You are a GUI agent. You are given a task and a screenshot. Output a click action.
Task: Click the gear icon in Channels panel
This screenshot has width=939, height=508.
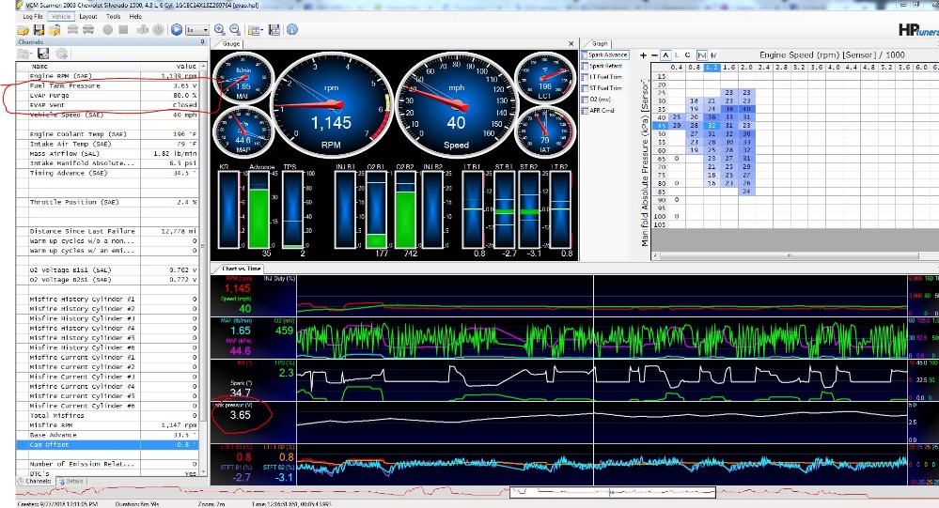[61, 54]
